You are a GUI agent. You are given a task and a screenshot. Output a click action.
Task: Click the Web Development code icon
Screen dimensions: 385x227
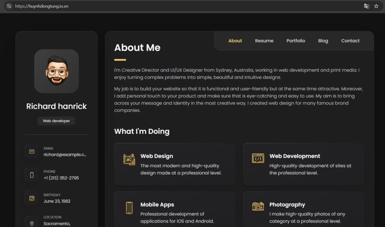pyautogui.click(x=258, y=159)
